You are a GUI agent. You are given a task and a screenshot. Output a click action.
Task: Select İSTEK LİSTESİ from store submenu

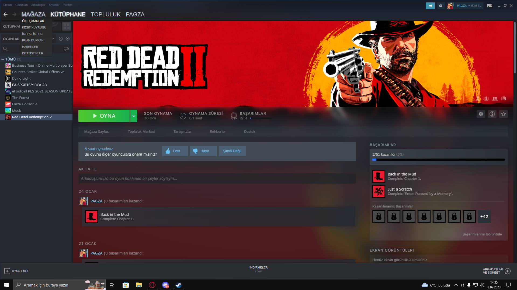(32, 34)
